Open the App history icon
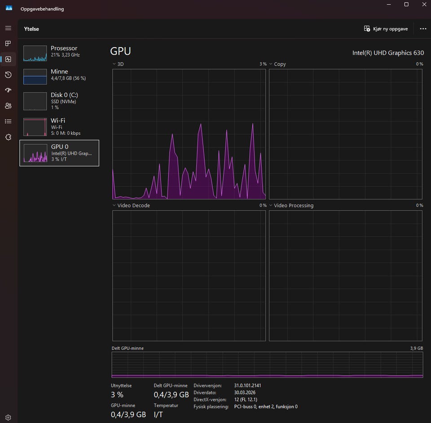The image size is (431, 423). [x=8, y=75]
